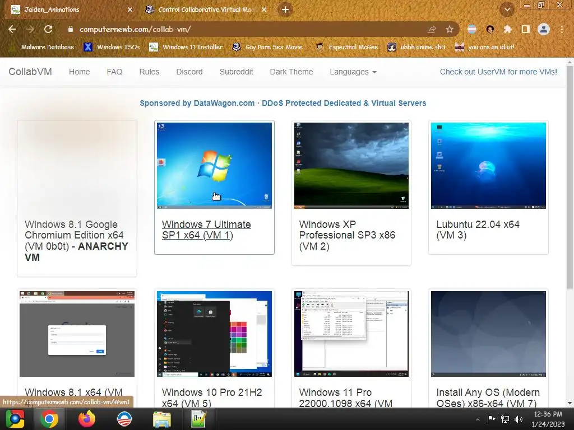Open the extensions puzzle piece icon
The height and width of the screenshot is (430, 574).
click(x=507, y=29)
